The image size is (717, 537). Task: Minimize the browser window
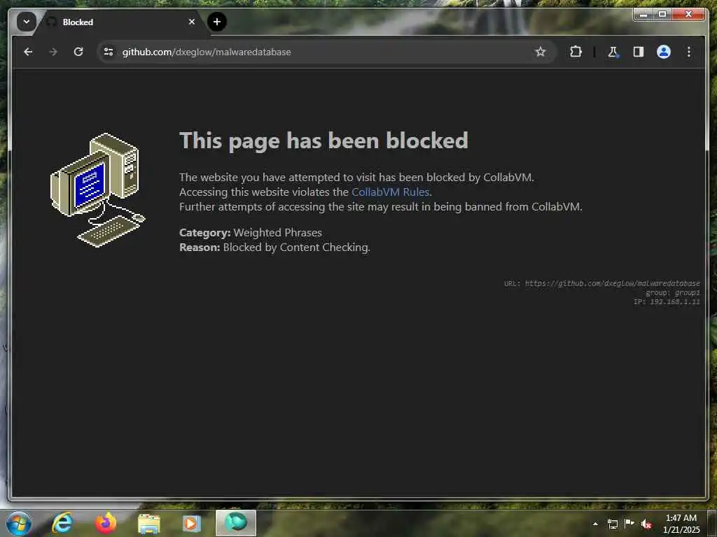(x=643, y=15)
